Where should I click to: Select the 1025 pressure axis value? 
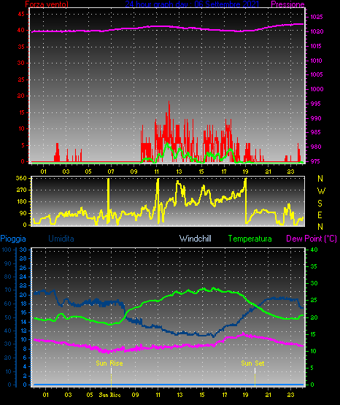click(x=317, y=17)
